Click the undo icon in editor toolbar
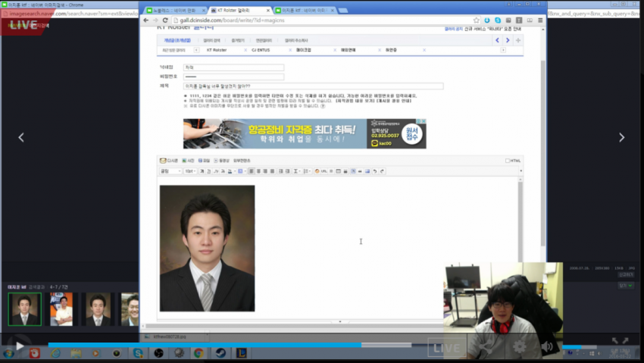 click(375, 171)
